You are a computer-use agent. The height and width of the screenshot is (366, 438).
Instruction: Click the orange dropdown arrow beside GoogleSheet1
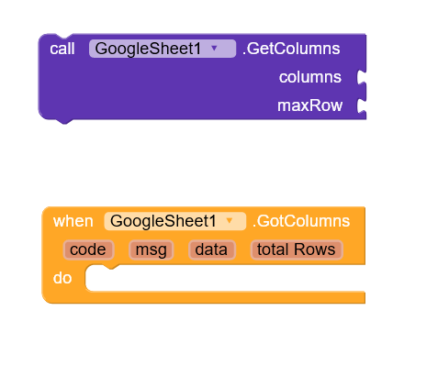(230, 220)
